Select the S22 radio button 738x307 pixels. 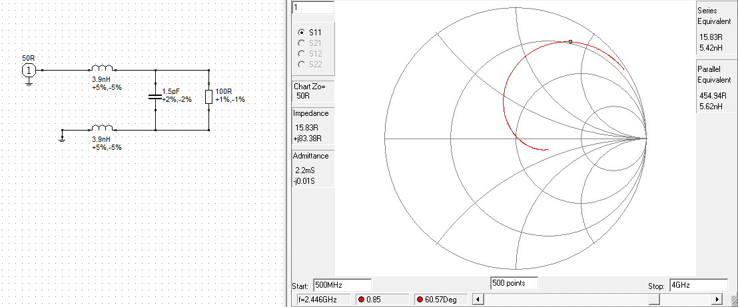click(x=302, y=65)
